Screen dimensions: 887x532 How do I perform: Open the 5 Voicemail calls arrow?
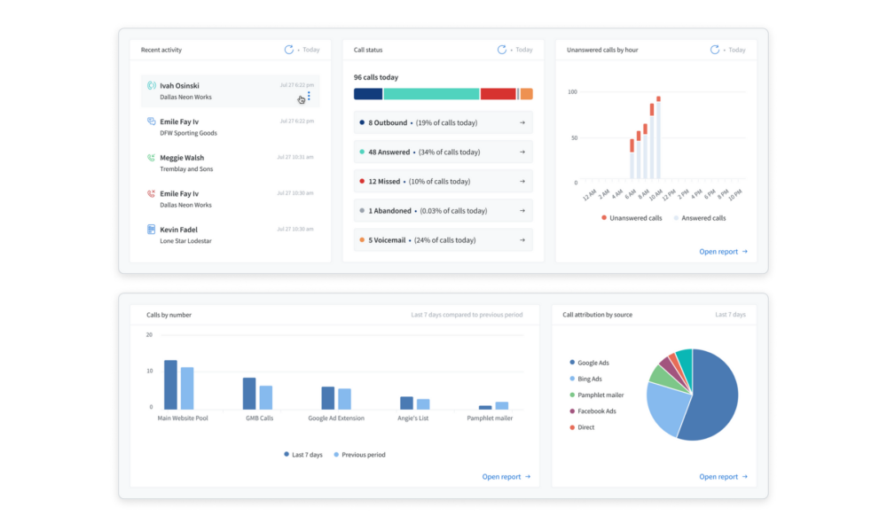(522, 240)
